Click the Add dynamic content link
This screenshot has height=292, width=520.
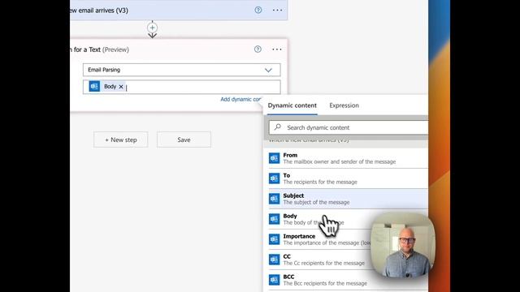click(240, 99)
